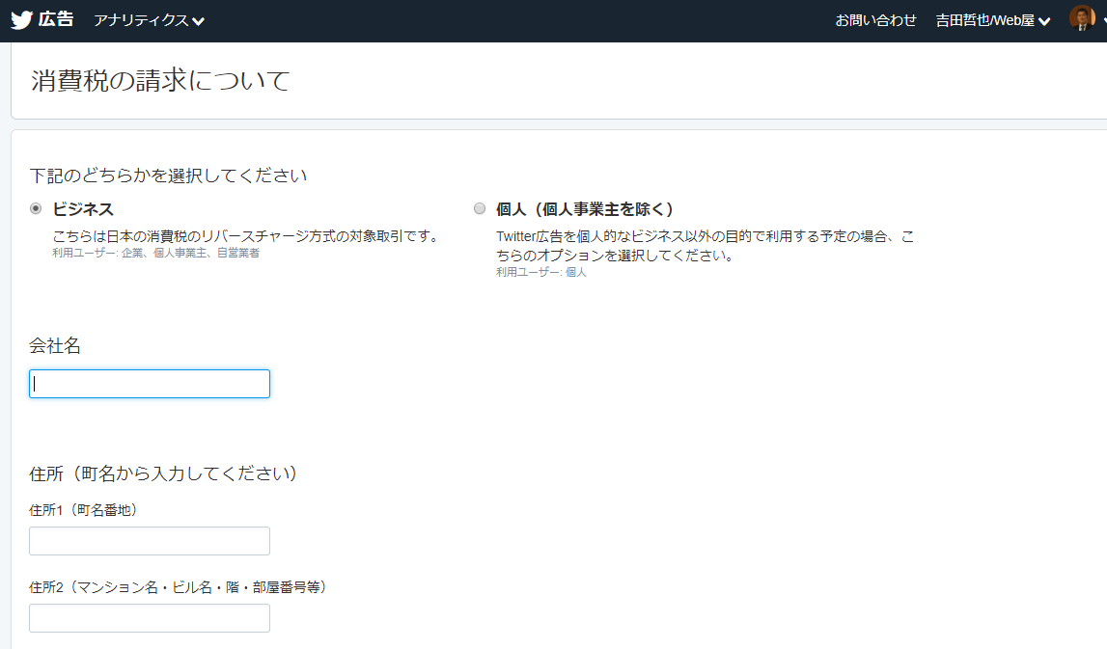Viewport: 1107px width, 649px height.
Task: Select the ビジネス radio button
Action: 37,208
